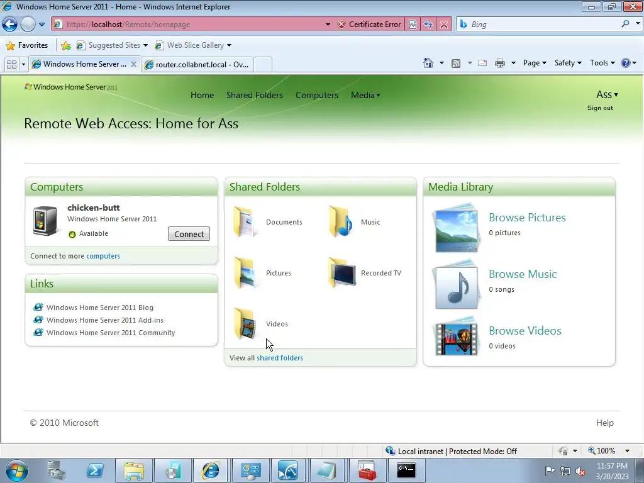Open Windows Home Server 2011 Community link
This screenshot has width=644, height=483.
(111, 333)
